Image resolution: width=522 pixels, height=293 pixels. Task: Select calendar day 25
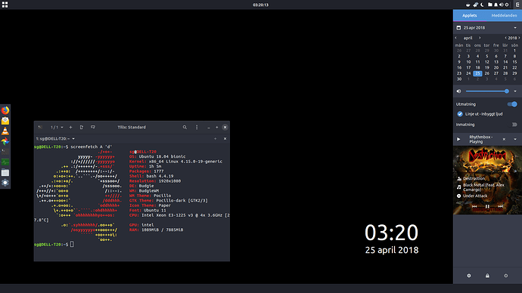pos(477,73)
